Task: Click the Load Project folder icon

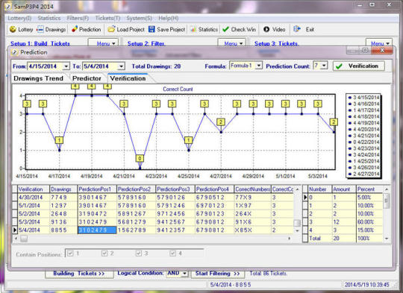Action: click(111, 29)
